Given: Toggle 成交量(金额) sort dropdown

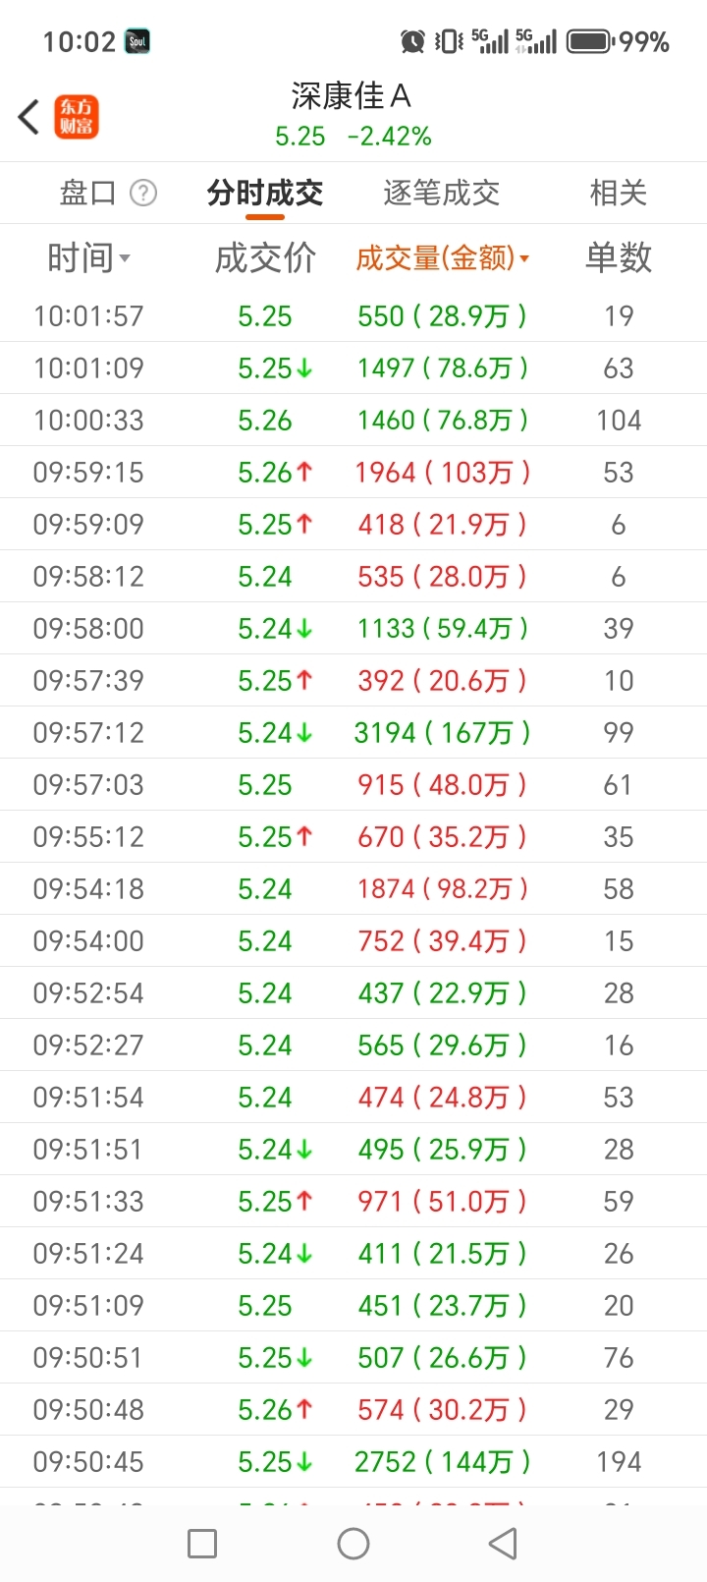Looking at the screenshot, I should click(524, 259).
